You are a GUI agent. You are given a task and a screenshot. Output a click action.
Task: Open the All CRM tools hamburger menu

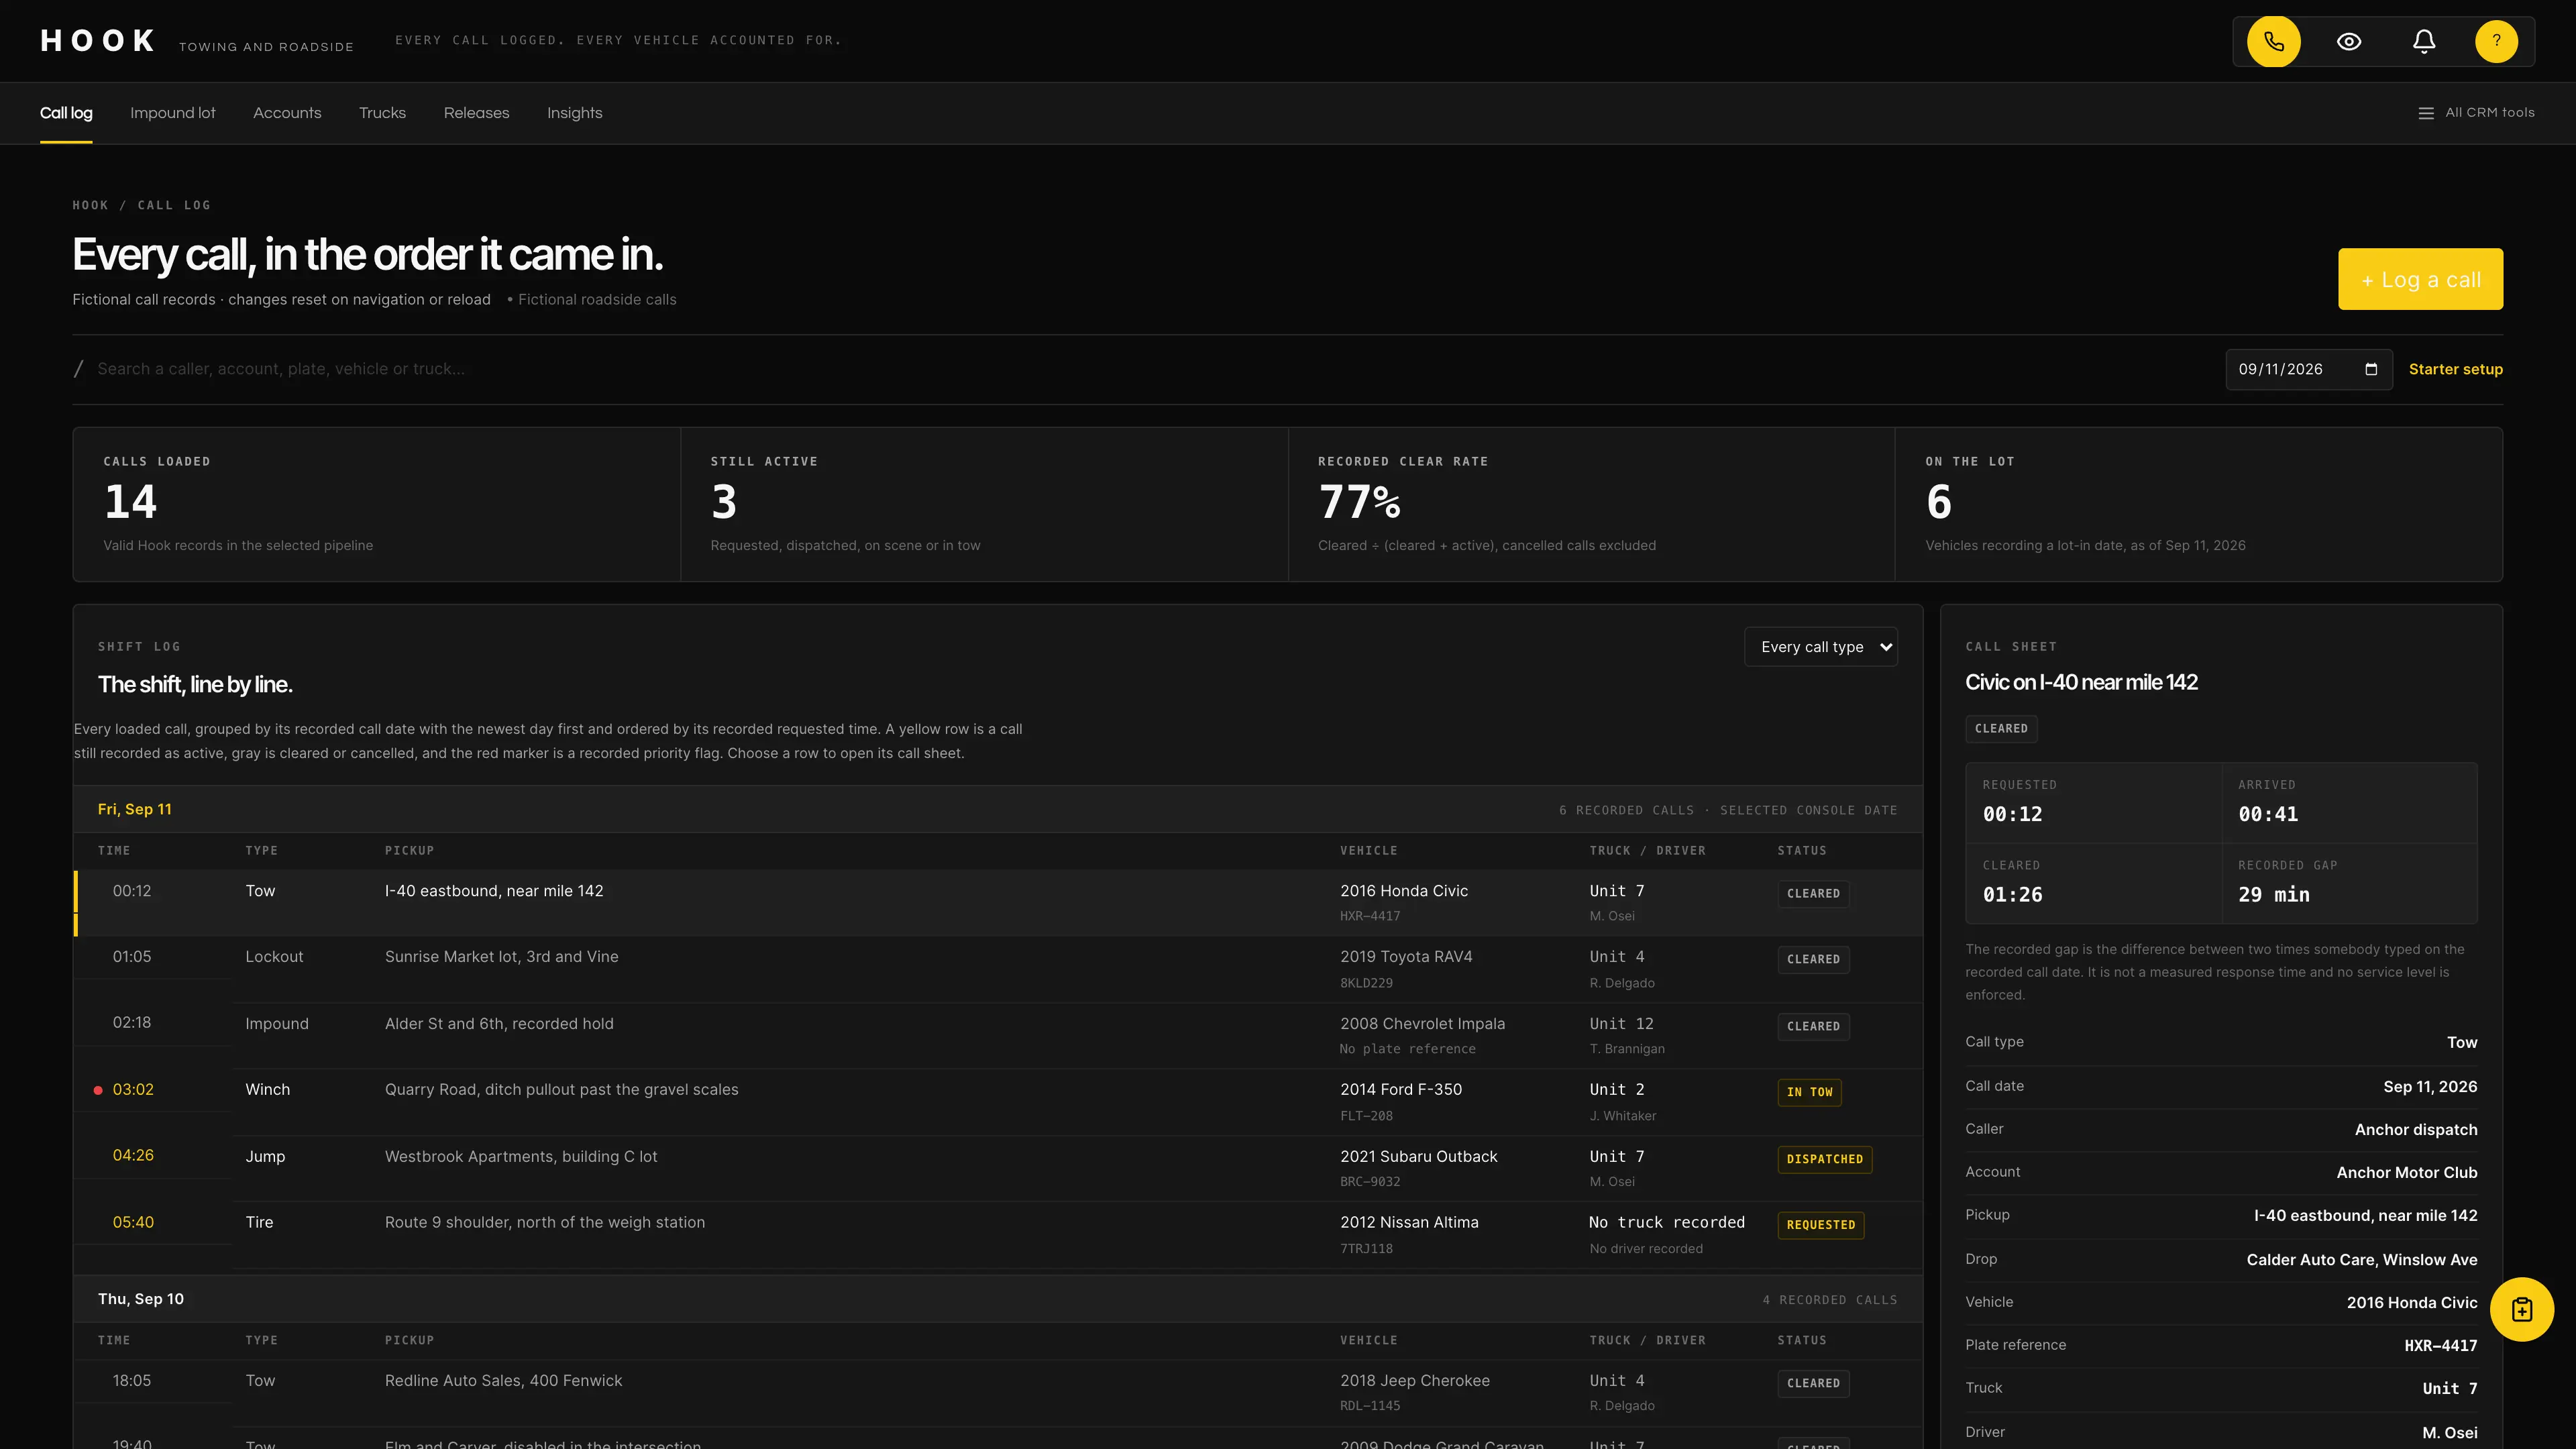click(x=2476, y=113)
